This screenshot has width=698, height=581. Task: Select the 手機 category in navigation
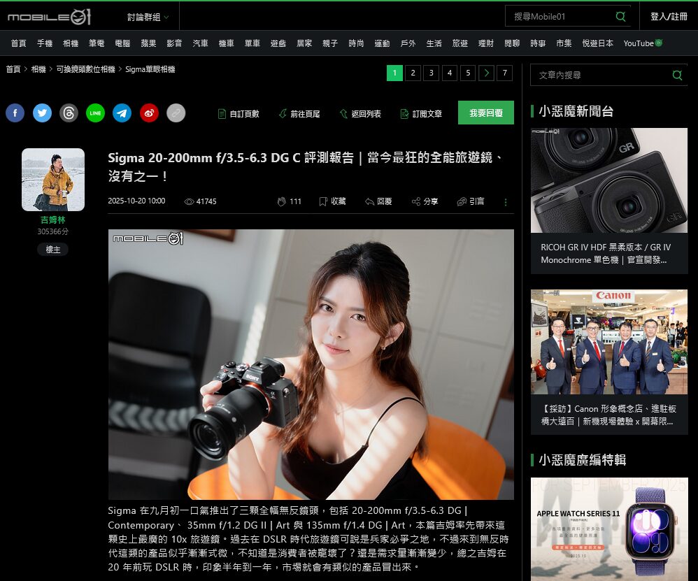click(x=45, y=43)
